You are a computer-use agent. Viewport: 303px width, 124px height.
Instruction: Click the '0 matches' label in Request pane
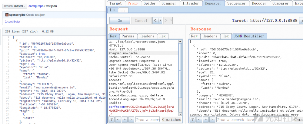(171, 119)
